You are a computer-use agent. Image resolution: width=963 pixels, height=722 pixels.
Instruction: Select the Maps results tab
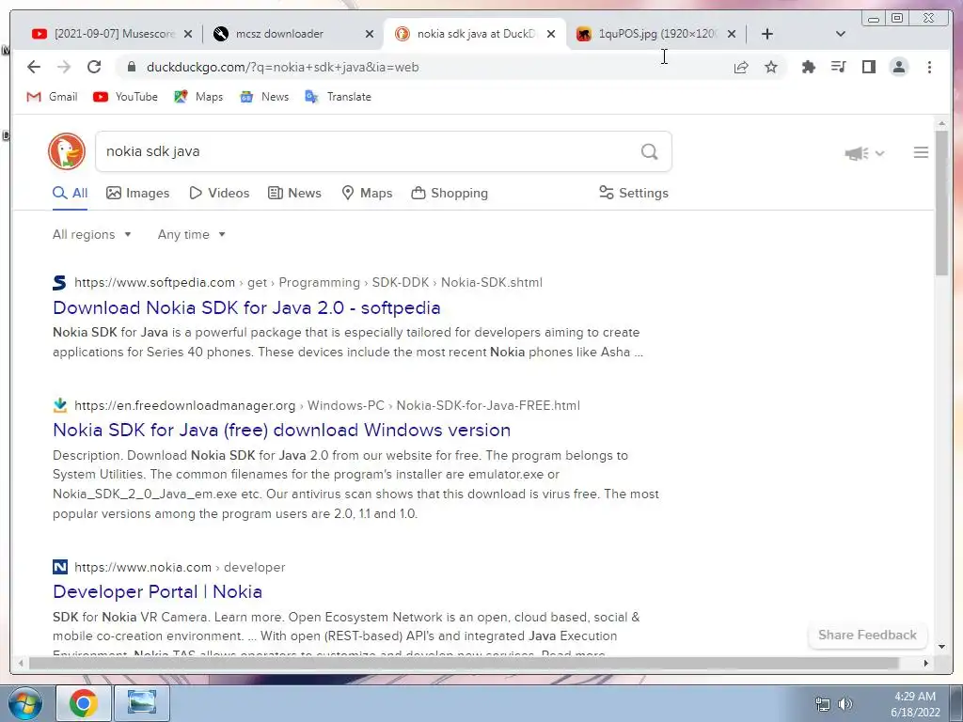pyautogui.click(x=367, y=193)
